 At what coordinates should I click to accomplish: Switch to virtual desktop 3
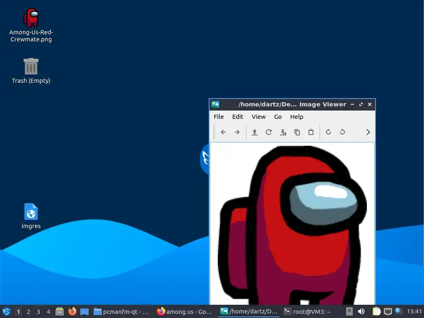coord(39,312)
